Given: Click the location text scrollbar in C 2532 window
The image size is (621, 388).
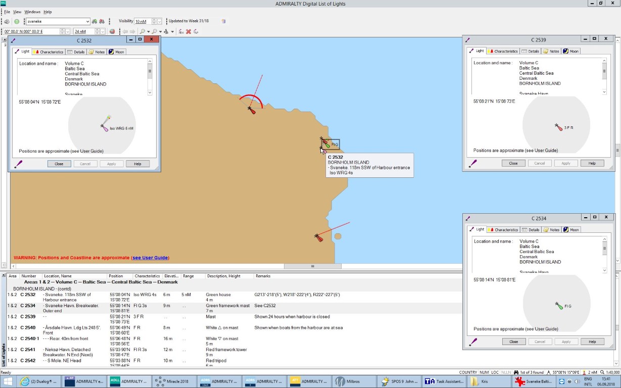Looking at the screenshot, I should (x=150, y=77).
